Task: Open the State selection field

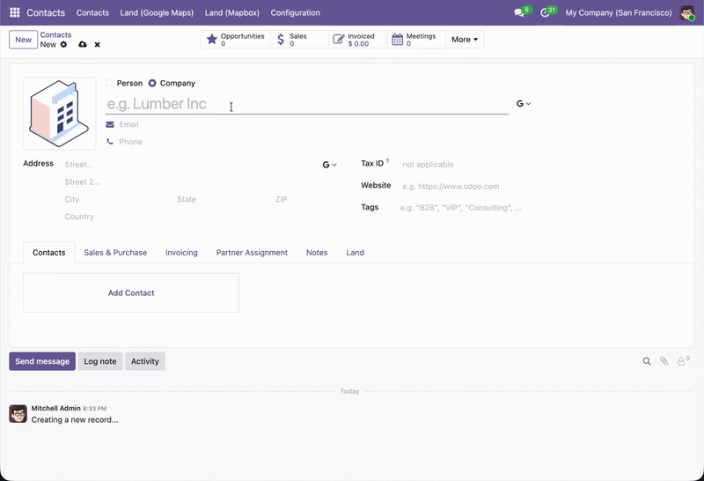Action: [x=222, y=199]
